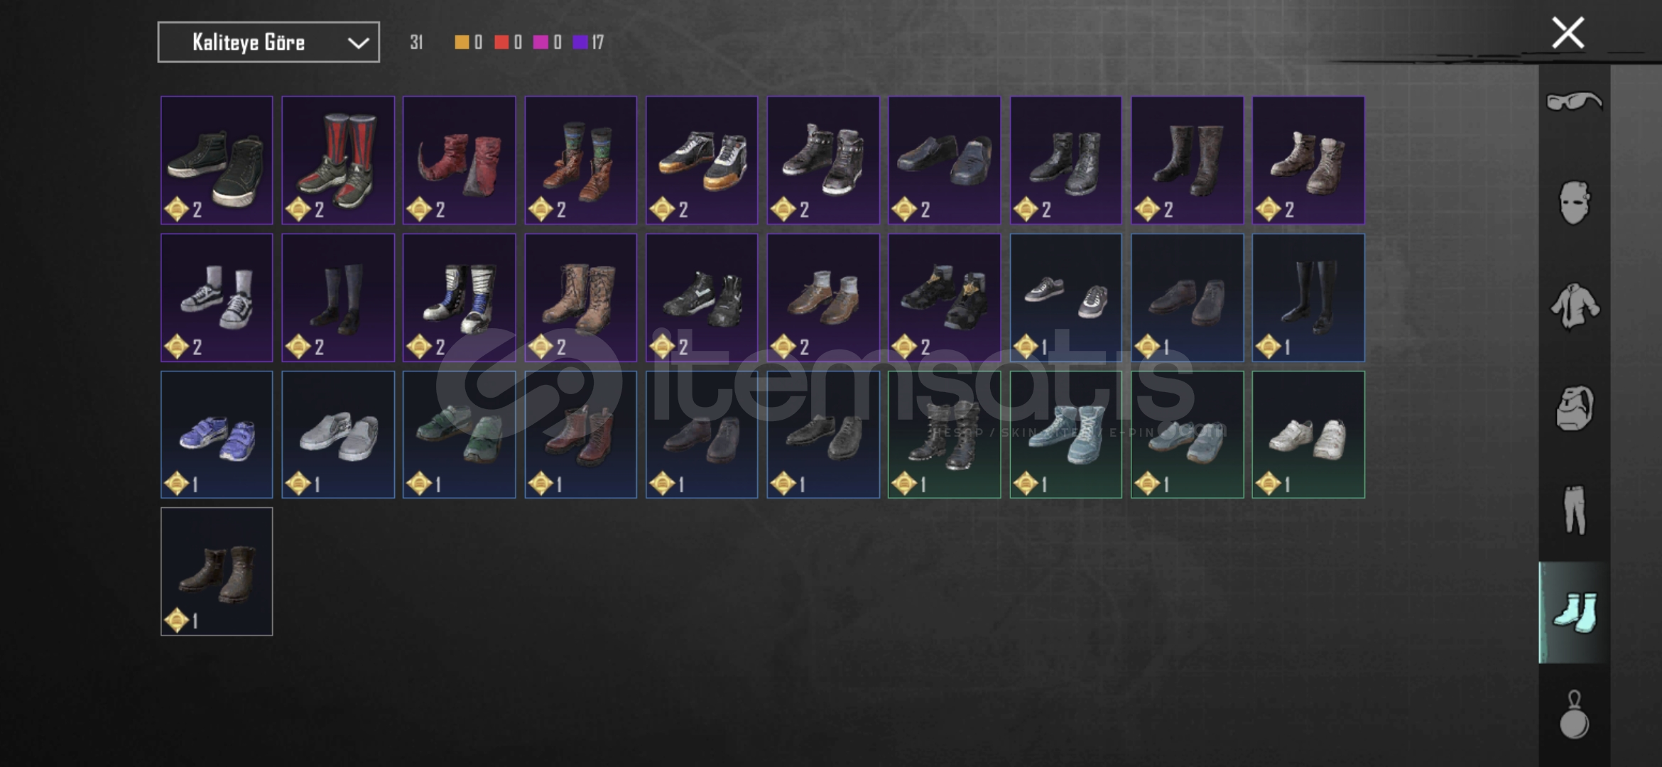Viewport: 1662px width, 767px height.
Task: Choose the lone brown boots in last row
Action: (217, 572)
